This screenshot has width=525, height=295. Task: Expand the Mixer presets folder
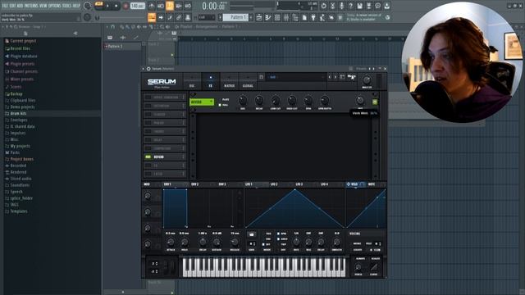click(21, 79)
